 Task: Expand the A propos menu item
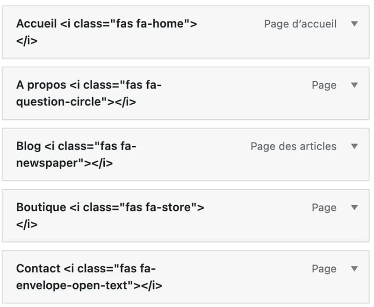tap(354, 85)
